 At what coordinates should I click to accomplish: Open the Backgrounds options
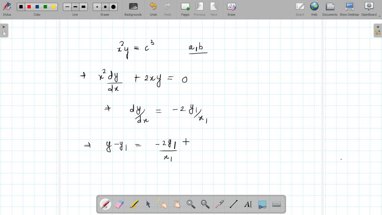pos(133,9)
